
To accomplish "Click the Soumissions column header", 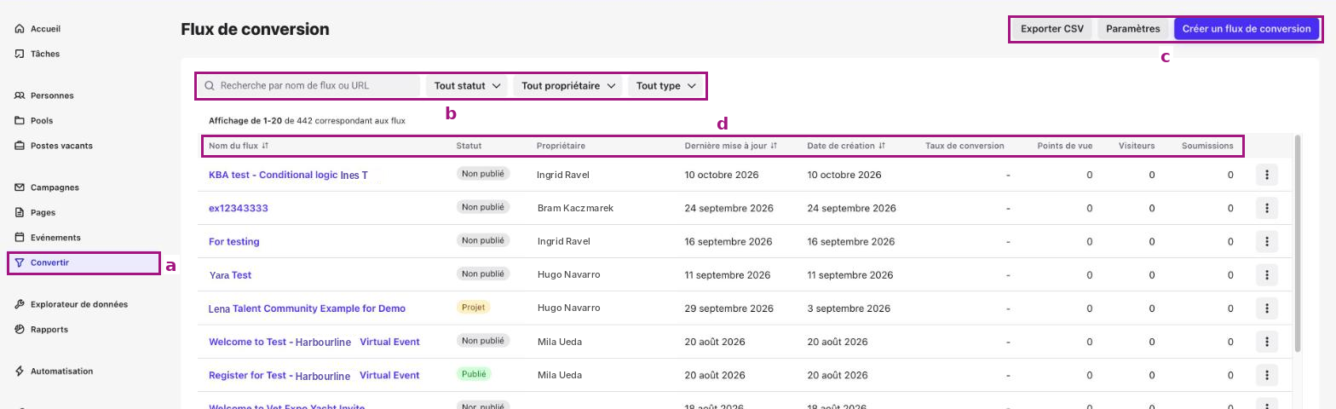I will click(1207, 146).
